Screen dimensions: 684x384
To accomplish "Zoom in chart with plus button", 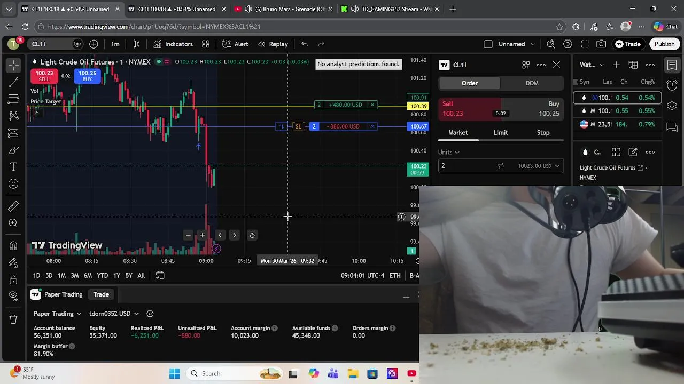I will click(202, 235).
